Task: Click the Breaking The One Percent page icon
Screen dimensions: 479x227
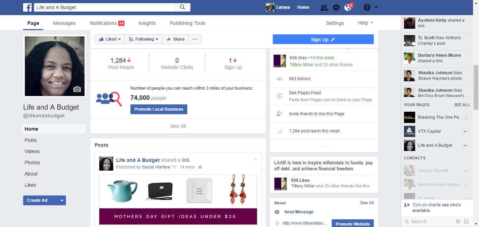Action: click(410, 117)
